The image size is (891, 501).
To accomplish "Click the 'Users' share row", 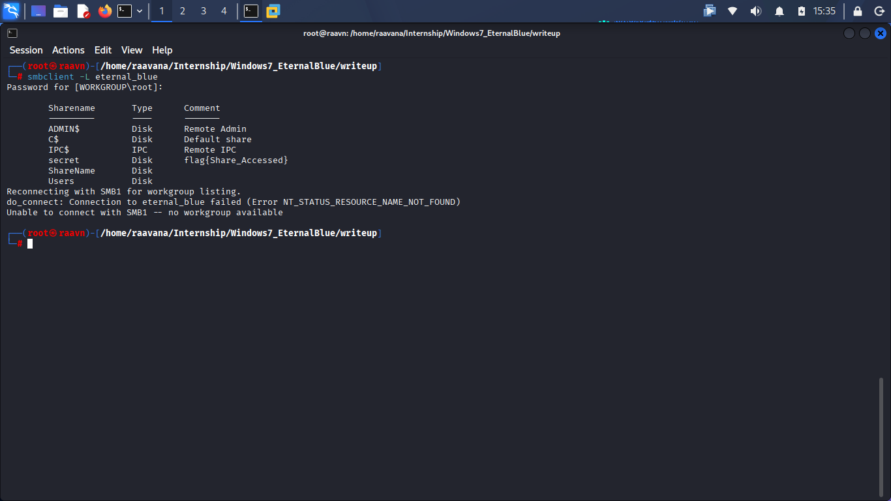I will pos(100,181).
